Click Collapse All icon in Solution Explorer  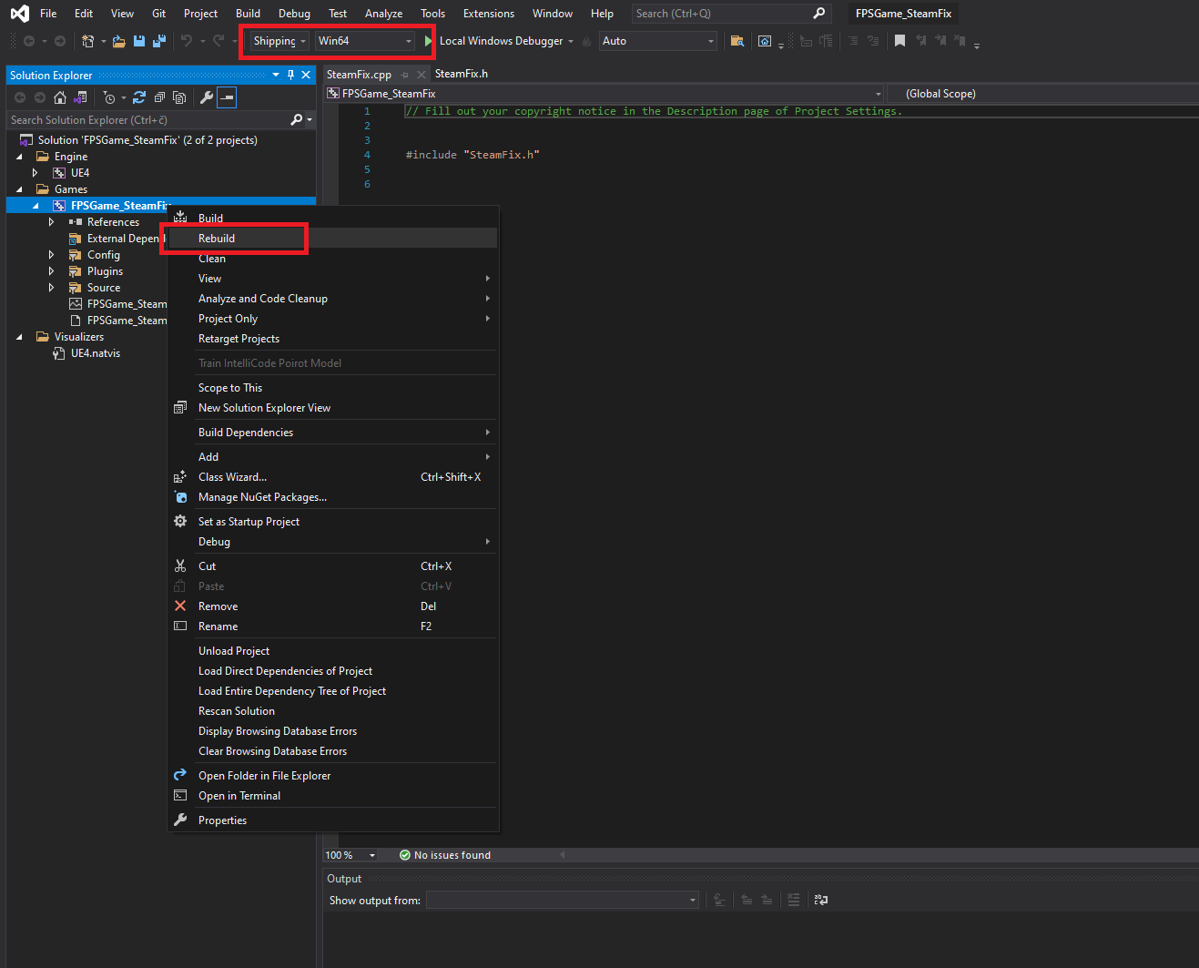(159, 97)
